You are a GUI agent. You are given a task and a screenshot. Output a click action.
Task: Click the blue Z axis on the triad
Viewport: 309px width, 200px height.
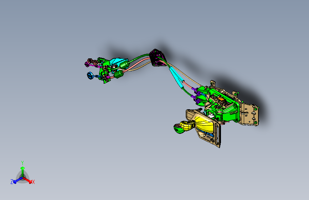pyautogui.click(x=18, y=180)
